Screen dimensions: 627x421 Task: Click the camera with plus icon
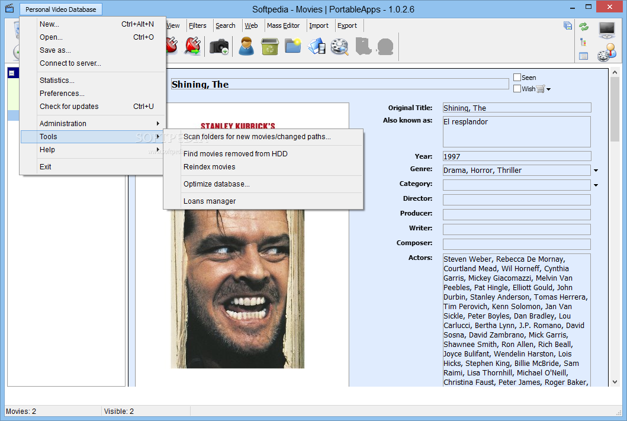[x=218, y=46]
